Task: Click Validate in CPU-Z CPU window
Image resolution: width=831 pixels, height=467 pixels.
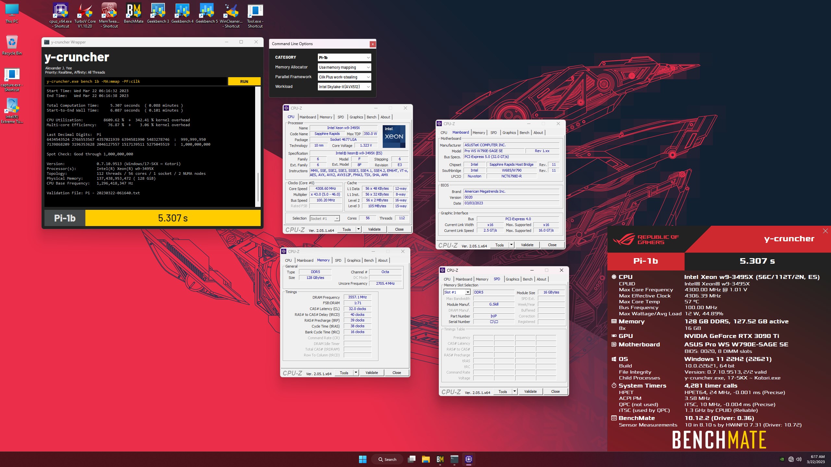Action: (374, 229)
